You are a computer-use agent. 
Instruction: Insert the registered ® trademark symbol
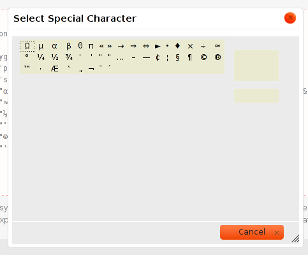coord(217,57)
